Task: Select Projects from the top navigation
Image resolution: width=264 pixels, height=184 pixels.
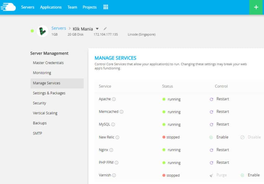Action: 89,7
